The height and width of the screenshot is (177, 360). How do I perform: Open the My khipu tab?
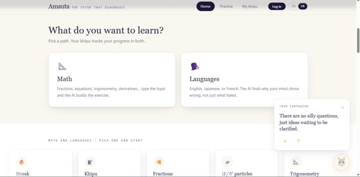(x=250, y=6)
